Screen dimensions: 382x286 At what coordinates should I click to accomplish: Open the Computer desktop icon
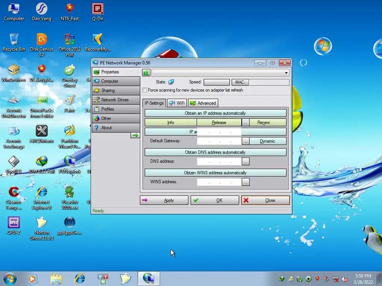point(14,12)
